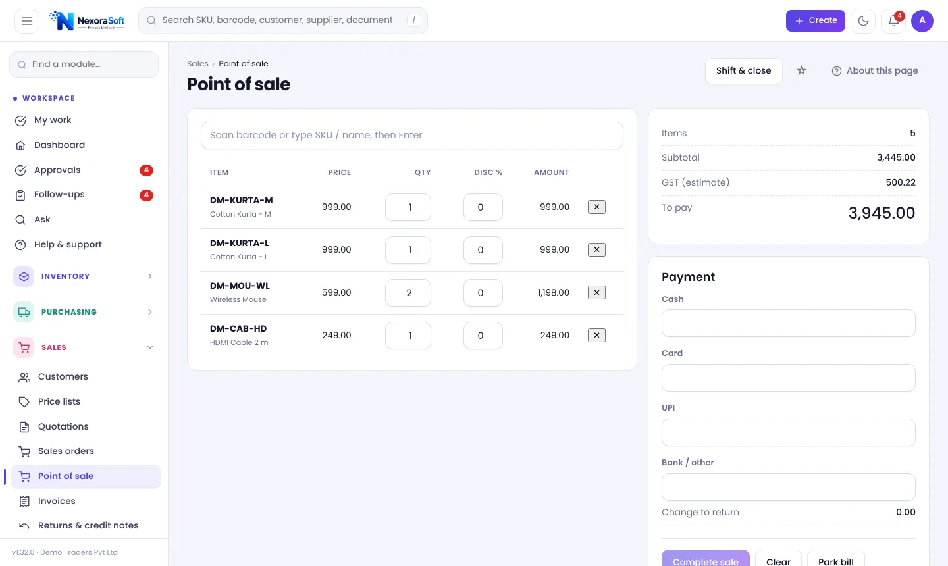Screen dimensions: 948x566
Task: Click the Create button
Action: coord(815,20)
